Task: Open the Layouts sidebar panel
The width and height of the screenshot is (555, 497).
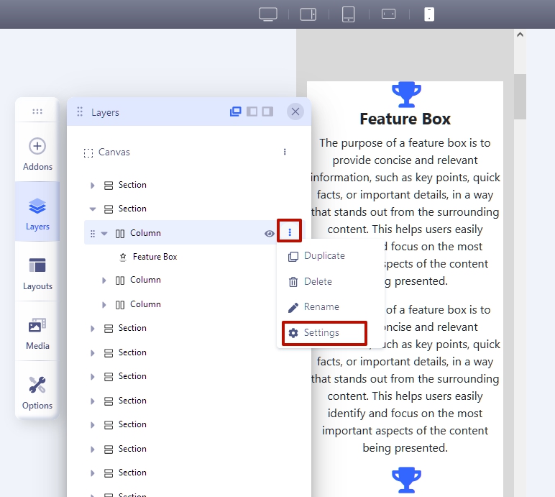Action: 37,273
